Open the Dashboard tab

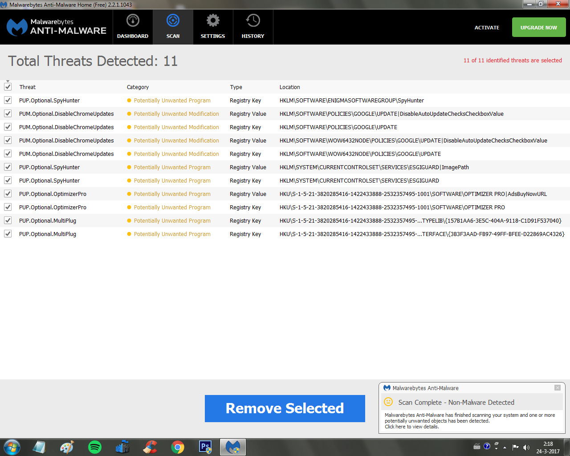tap(133, 27)
